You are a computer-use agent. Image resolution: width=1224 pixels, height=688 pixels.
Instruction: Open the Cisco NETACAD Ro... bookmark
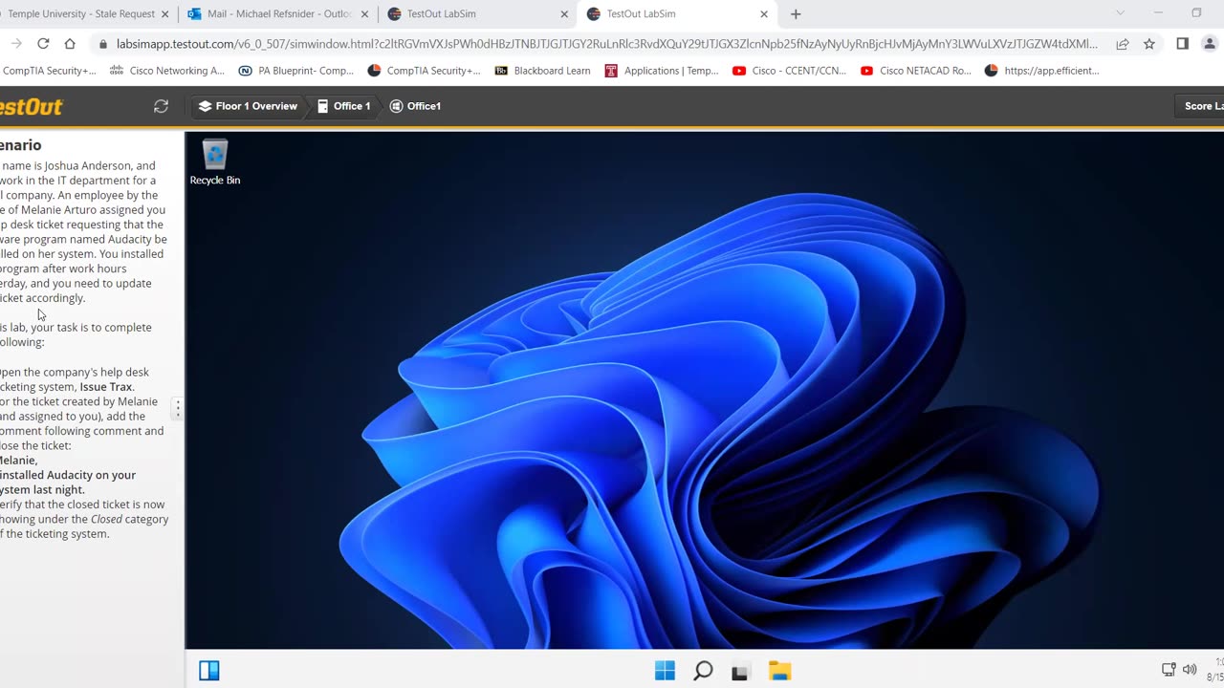(x=916, y=71)
